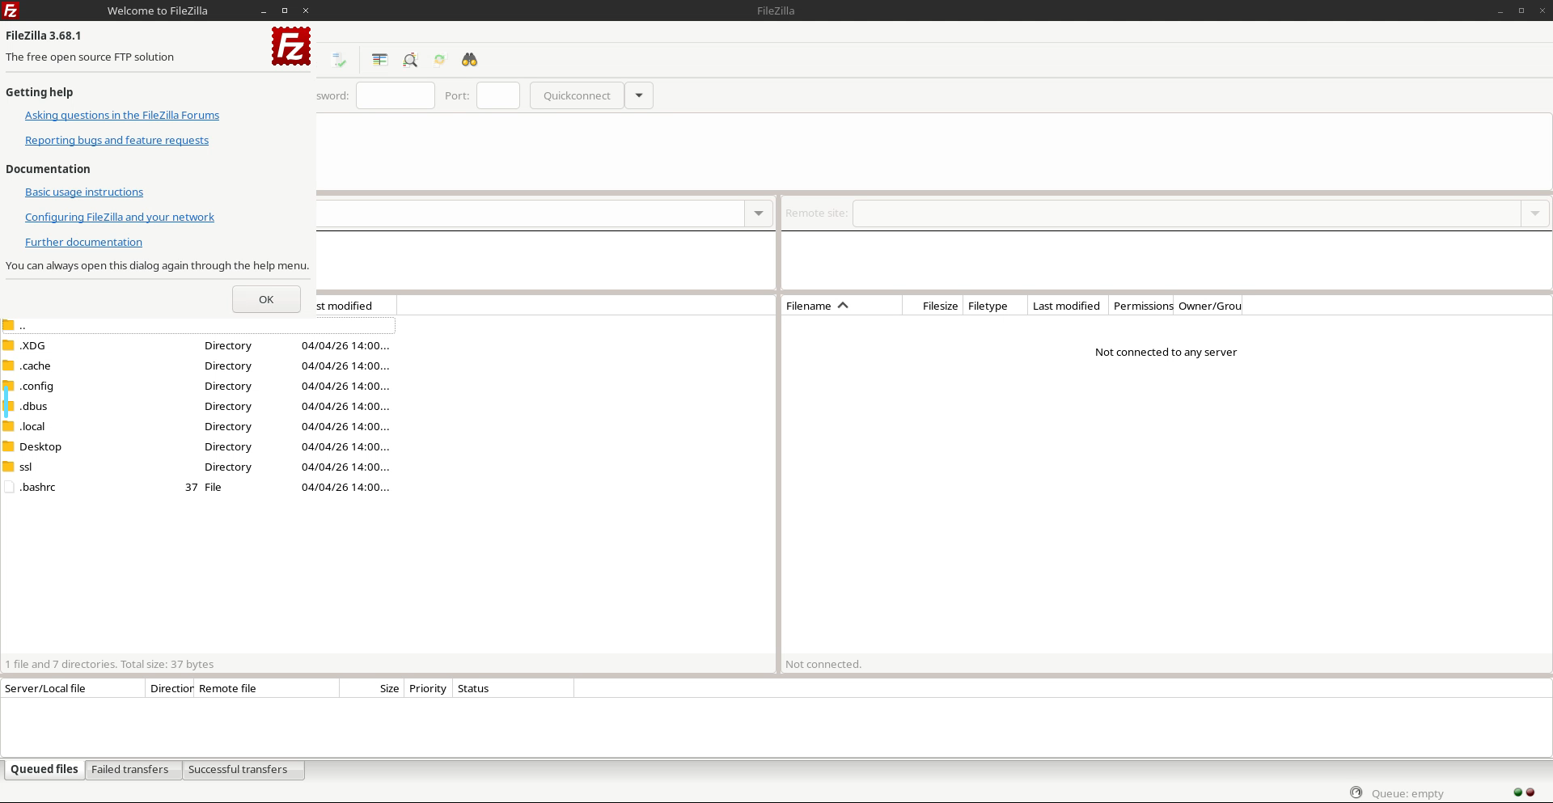
Task: Open the Basic usage instructions link
Action: click(84, 192)
